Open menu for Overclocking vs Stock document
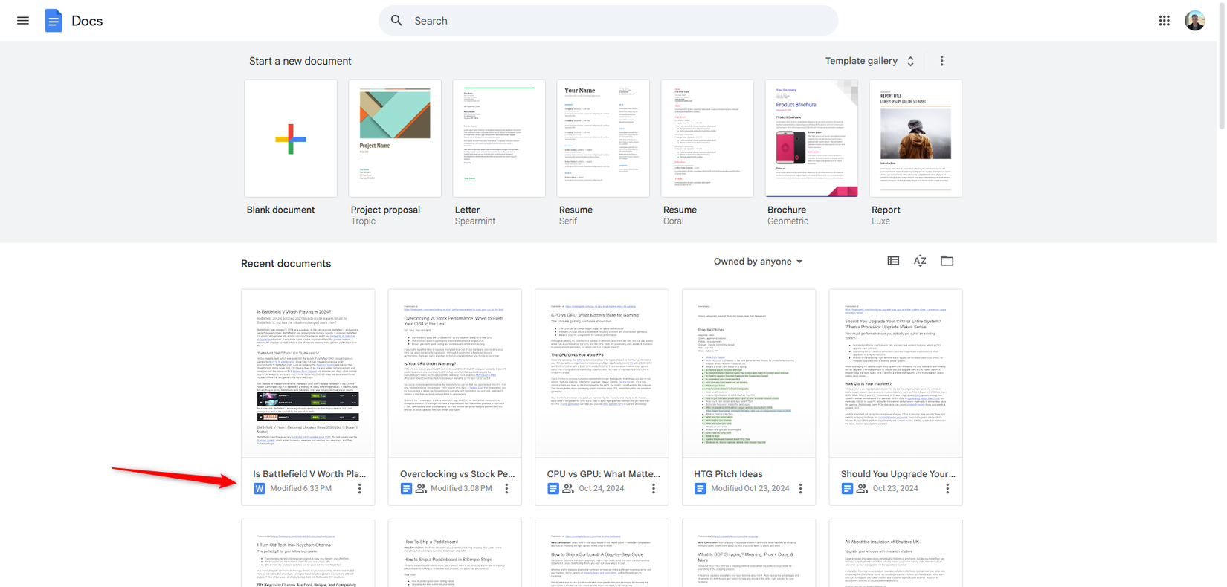This screenshot has height=587, width=1227. coord(507,489)
